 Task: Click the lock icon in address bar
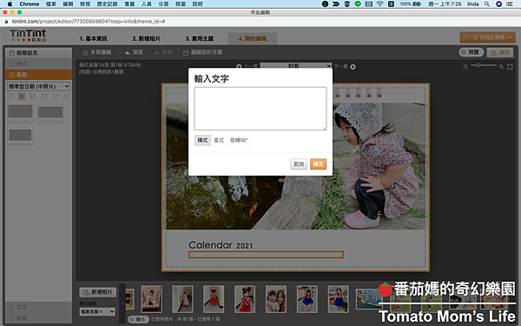tap(6, 21)
